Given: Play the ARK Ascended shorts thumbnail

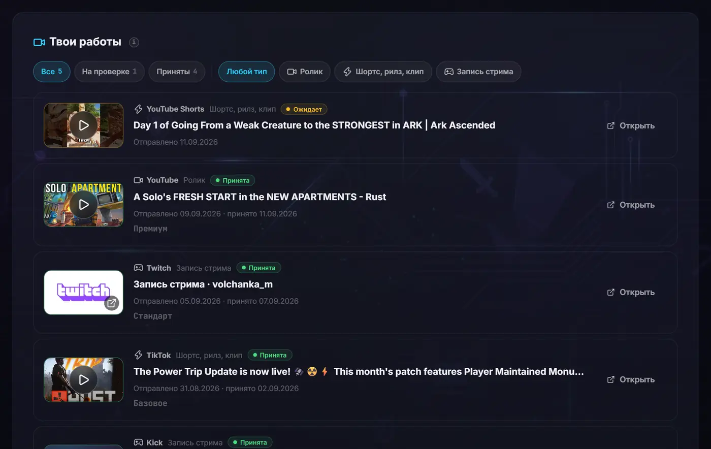Looking at the screenshot, I should pyautogui.click(x=84, y=125).
